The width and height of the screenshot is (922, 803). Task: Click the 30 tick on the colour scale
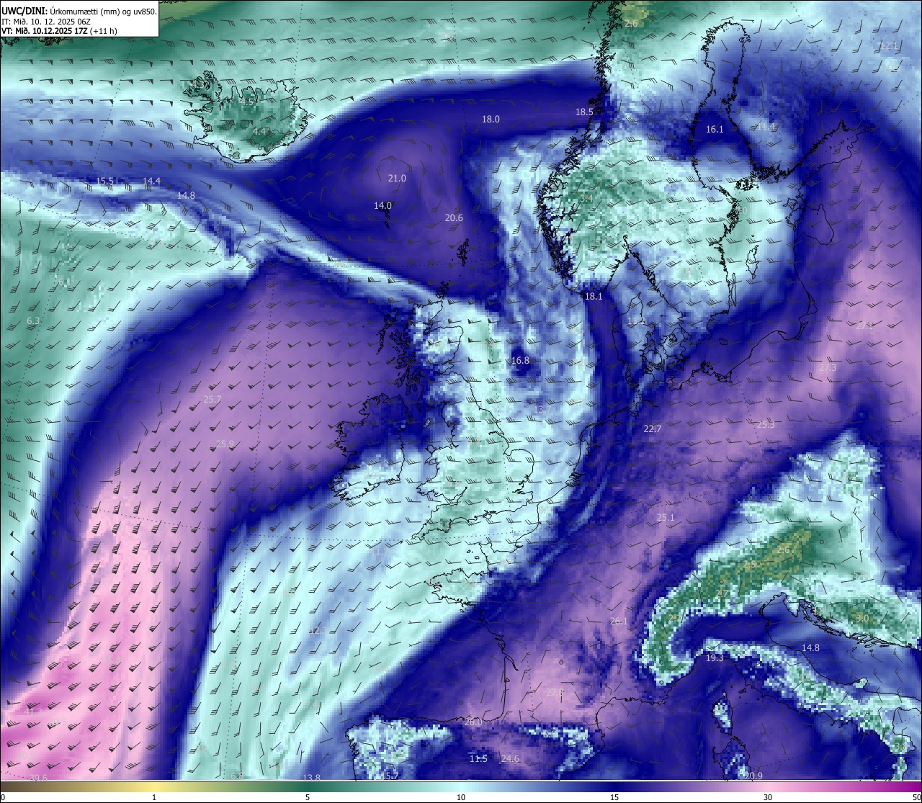click(768, 797)
